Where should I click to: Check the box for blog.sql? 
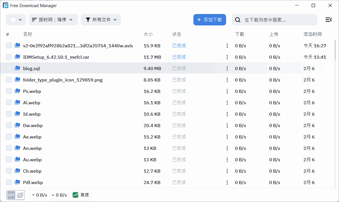9,68
